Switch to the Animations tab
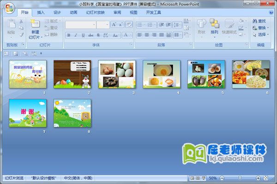Image resolution: width=277 pixels, height=184 pixels. tap(73, 12)
